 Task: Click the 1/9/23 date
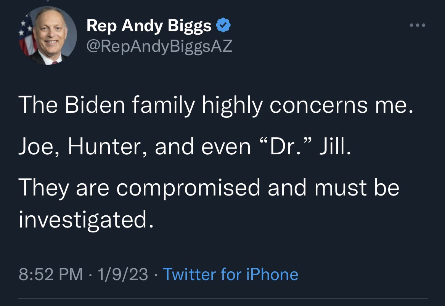(123, 274)
